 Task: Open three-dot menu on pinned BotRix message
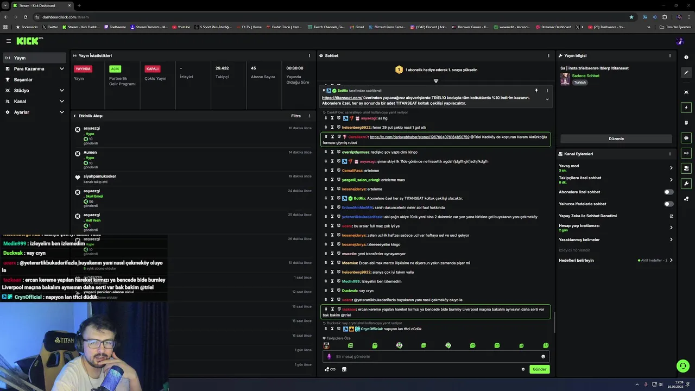(x=547, y=91)
